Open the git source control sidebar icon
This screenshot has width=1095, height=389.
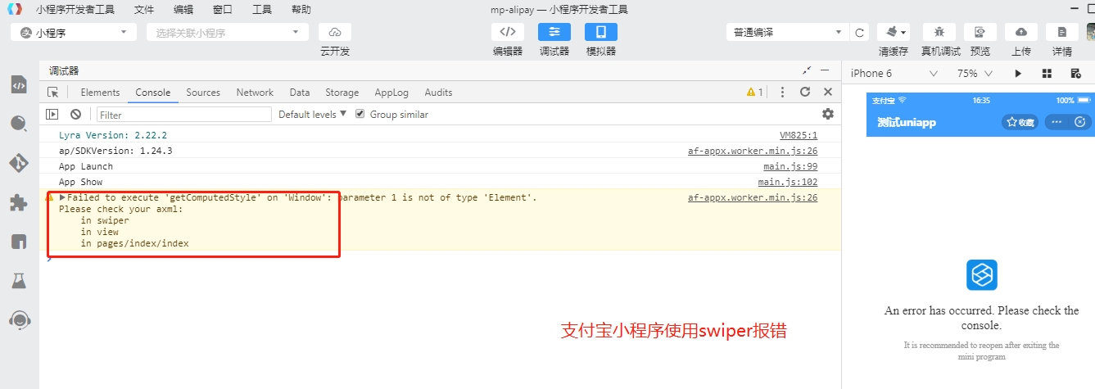(x=19, y=163)
